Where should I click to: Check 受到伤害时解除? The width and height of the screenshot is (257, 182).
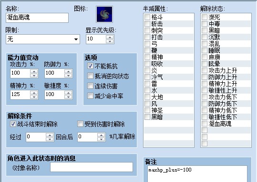(x=80, y=124)
